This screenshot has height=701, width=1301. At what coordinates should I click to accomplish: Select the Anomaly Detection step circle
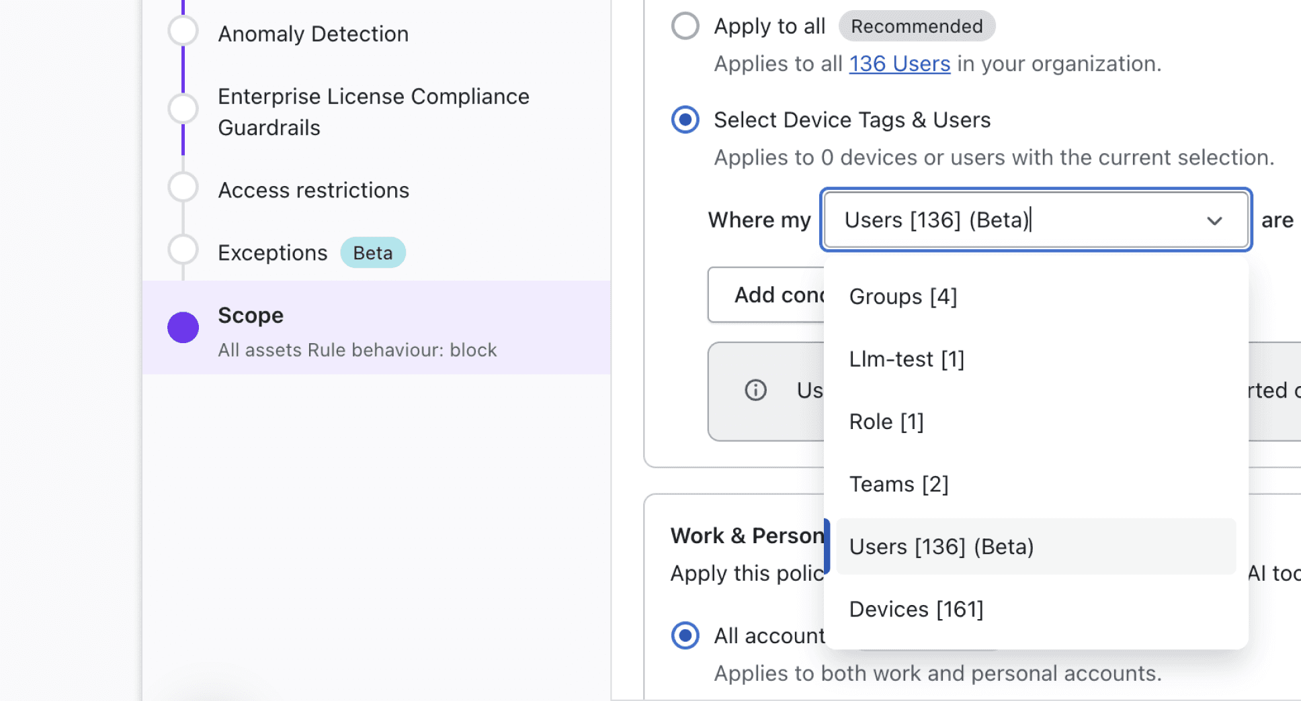pos(183,31)
